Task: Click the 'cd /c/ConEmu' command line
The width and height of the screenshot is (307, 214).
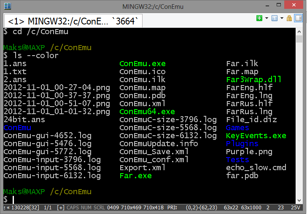Action: [x=36, y=32]
